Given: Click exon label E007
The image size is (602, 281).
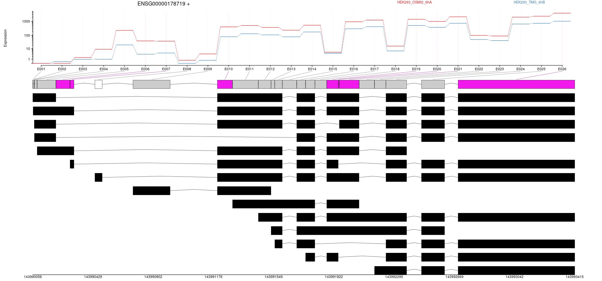Looking at the screenshot, I should tap(166, 69).
